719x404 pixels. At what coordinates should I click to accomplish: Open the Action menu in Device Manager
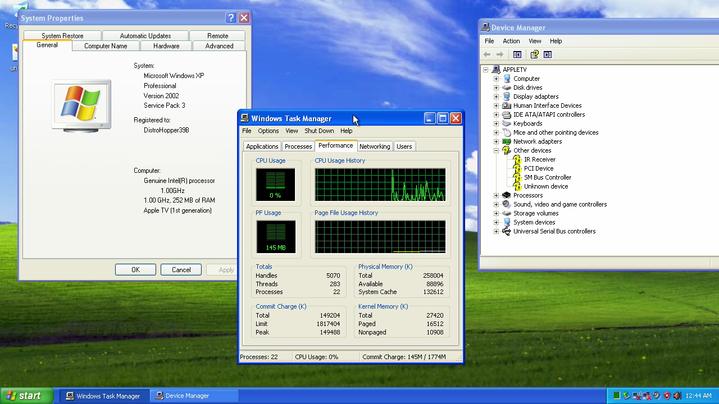(x=511, y=41)
